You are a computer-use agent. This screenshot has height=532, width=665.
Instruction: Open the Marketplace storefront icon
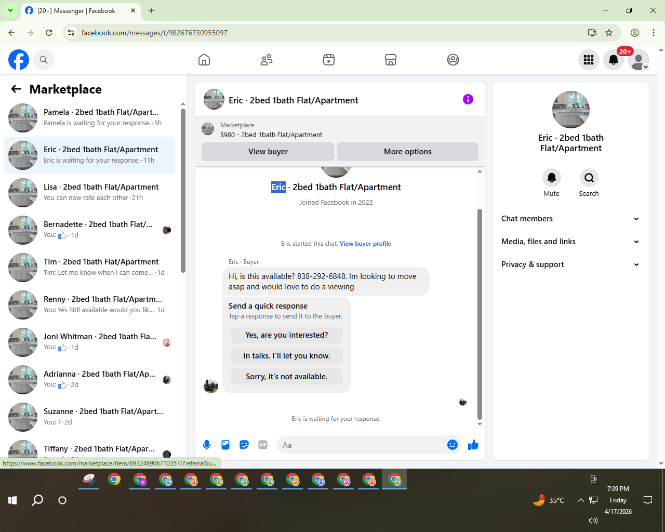click(x=391, y=60)
